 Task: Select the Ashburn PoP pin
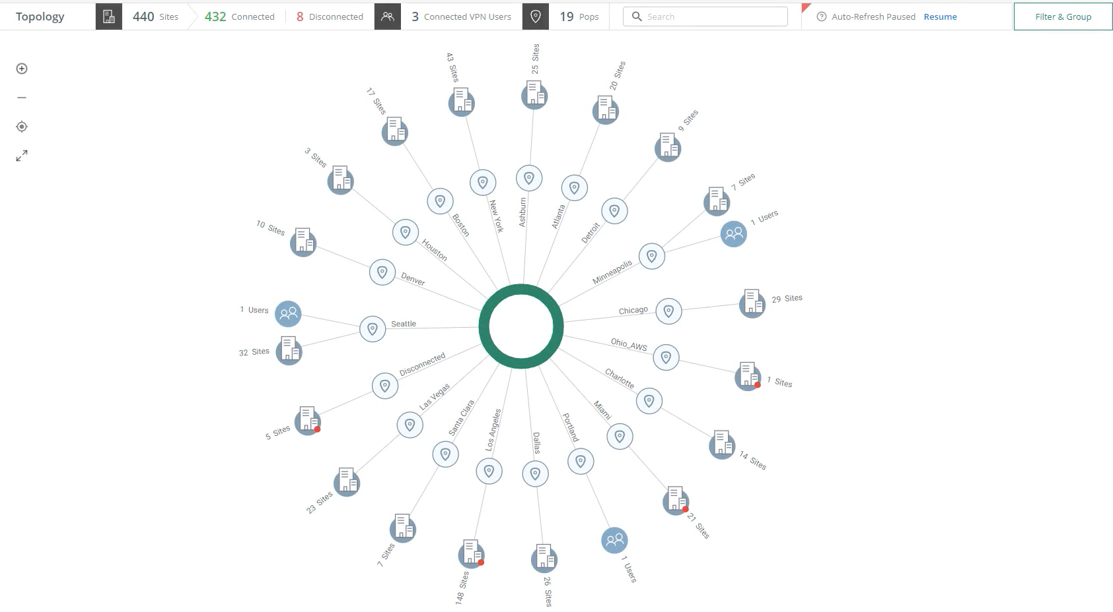(x=528, y=177)
